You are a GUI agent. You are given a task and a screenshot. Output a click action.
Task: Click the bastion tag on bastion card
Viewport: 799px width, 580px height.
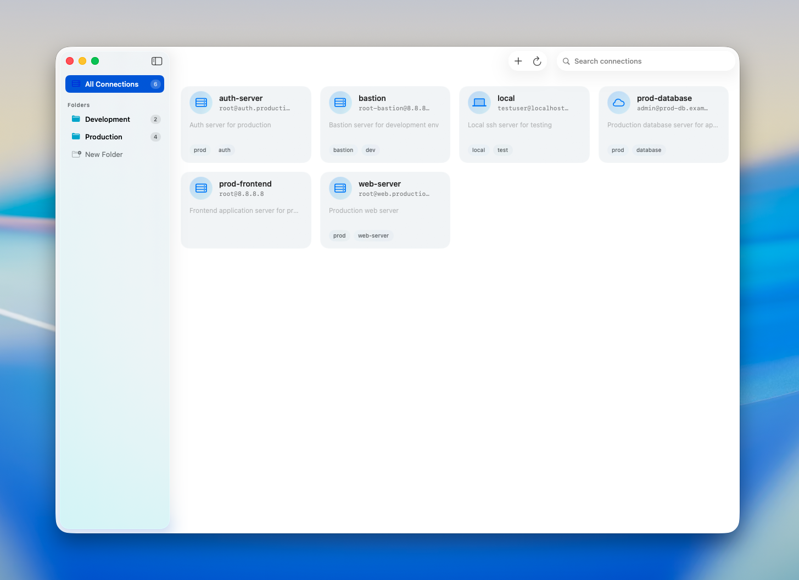(x=343, y=150)
